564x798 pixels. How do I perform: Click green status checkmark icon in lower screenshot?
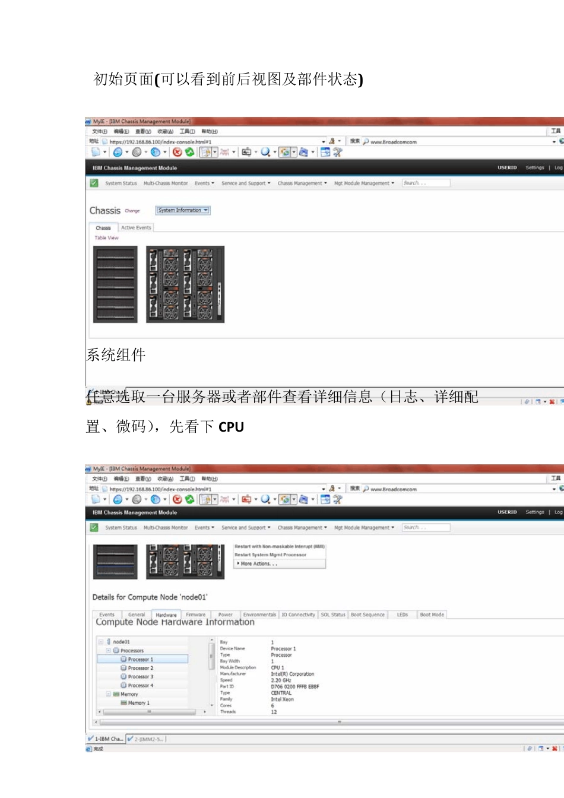(94, 527)
